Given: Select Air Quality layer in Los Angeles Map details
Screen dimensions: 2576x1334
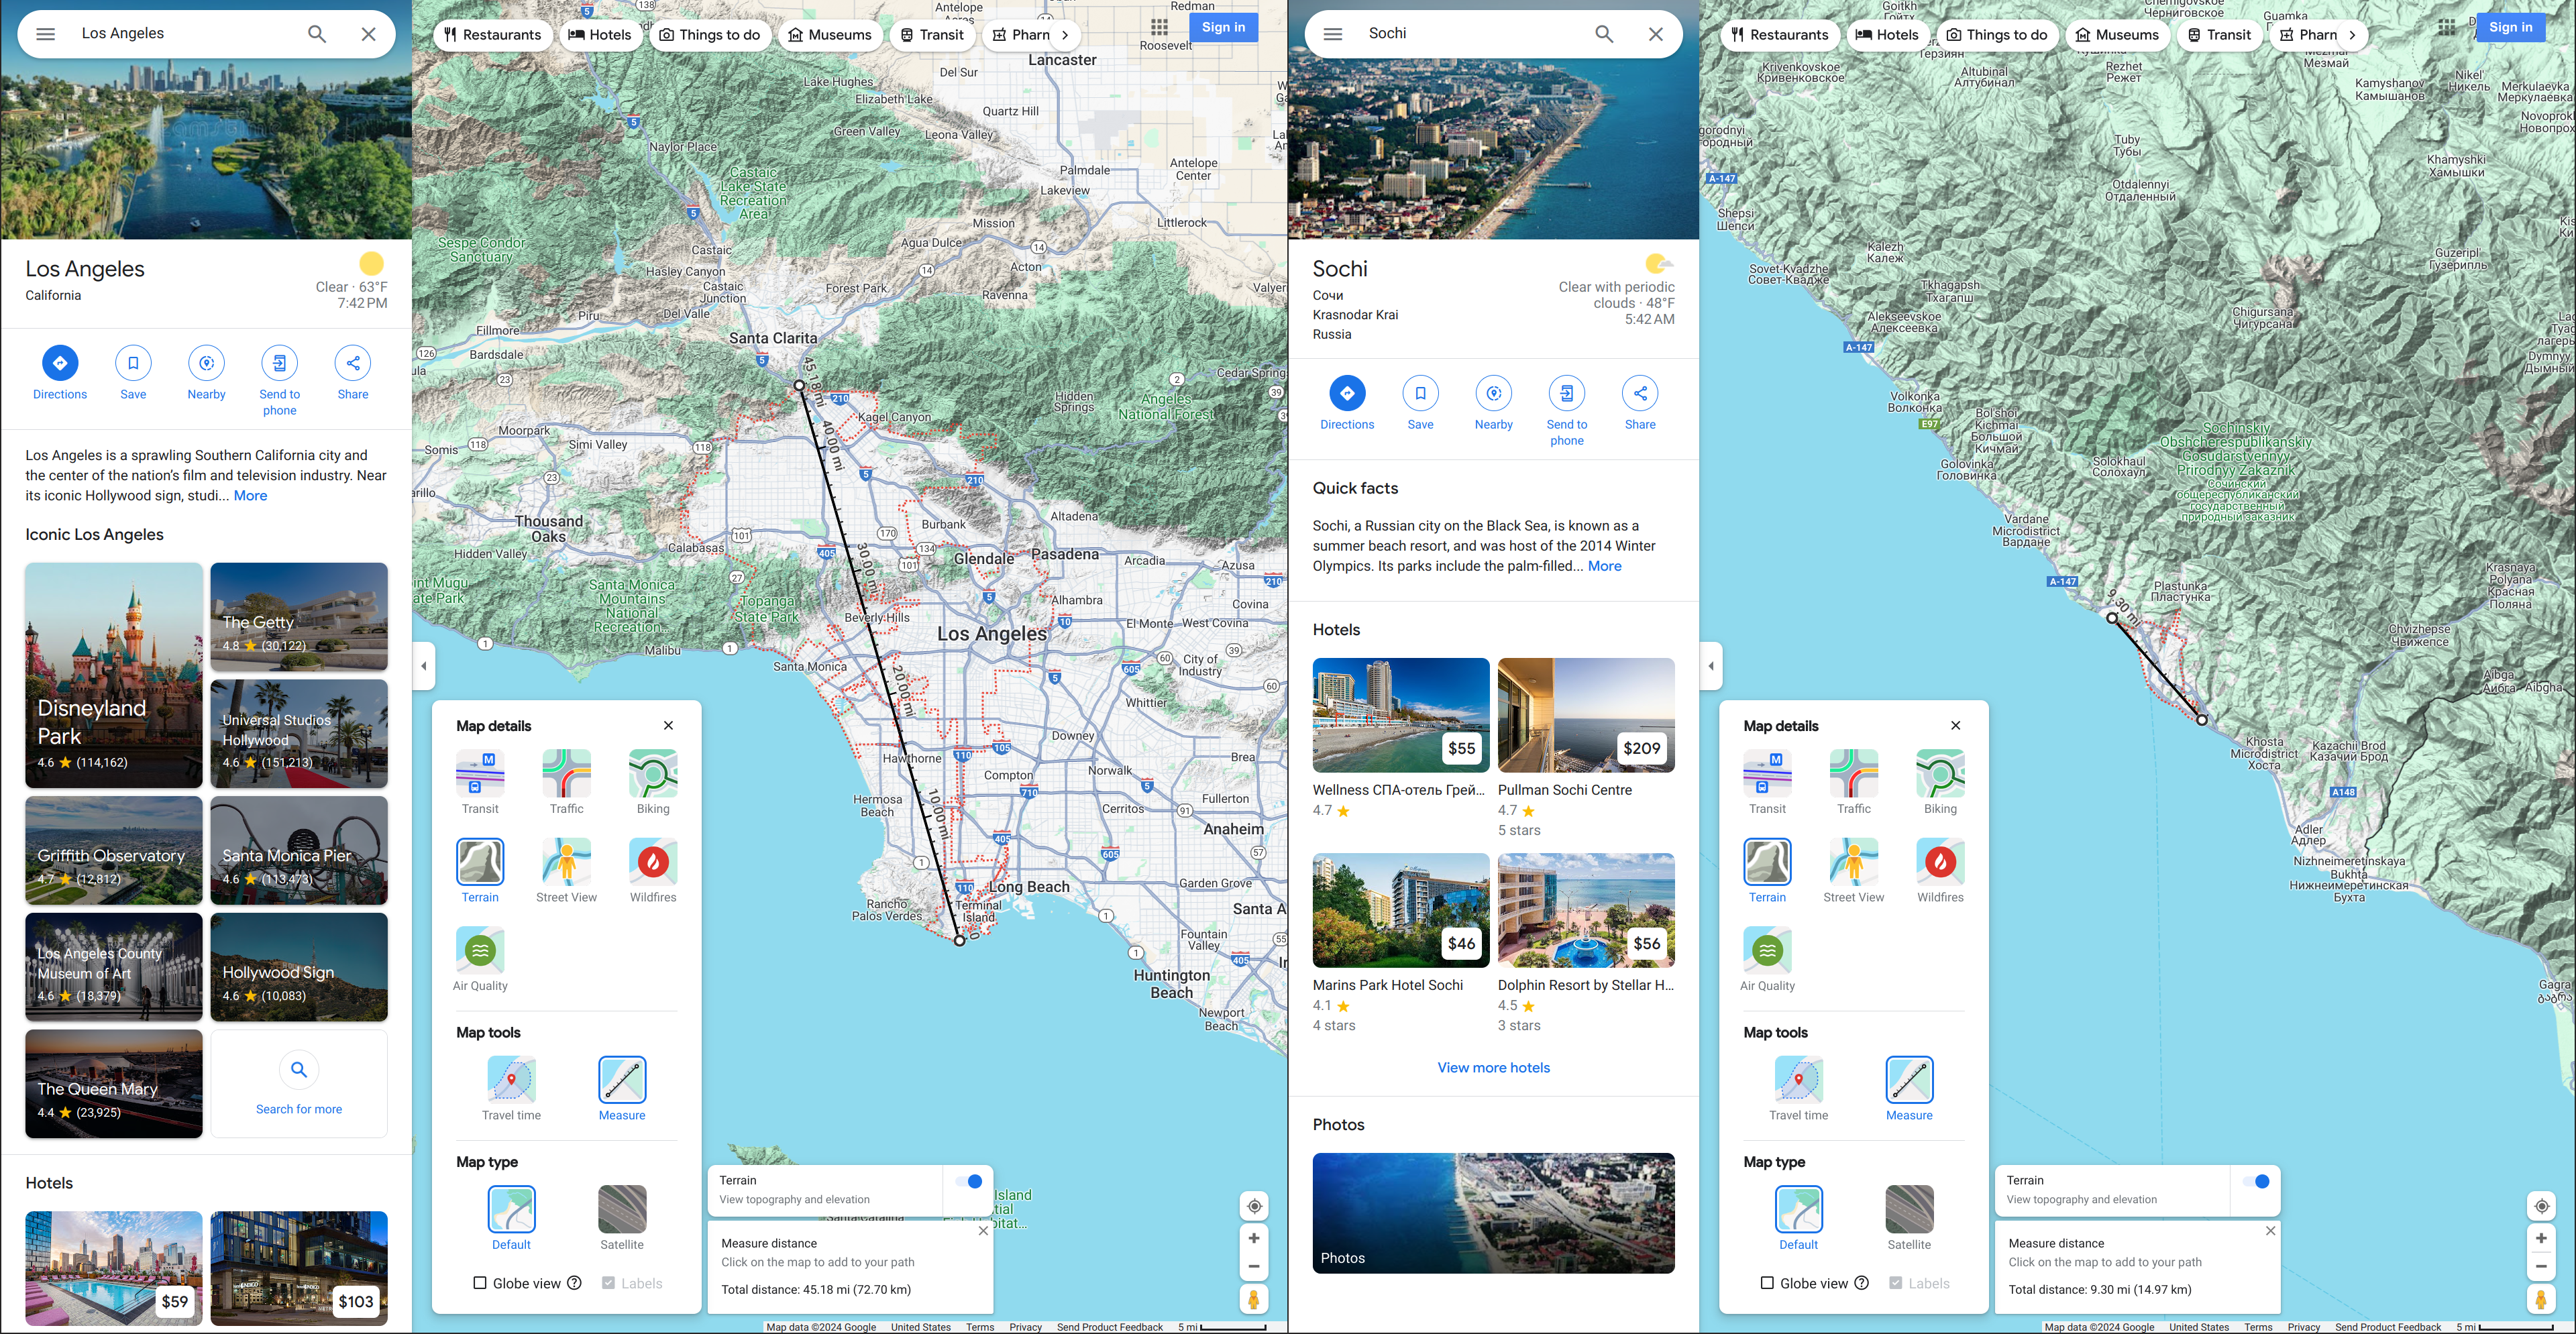Looking at the screenshot, I should [x=480, y=959].
